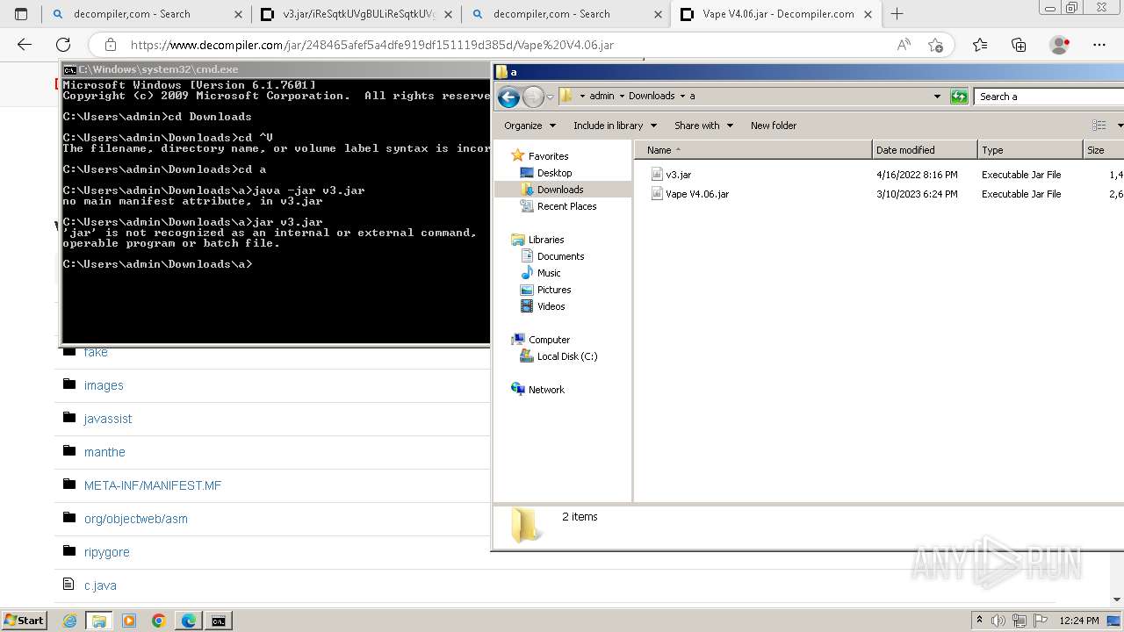Sort files by Type column
The width and height of the screenshot is (1124, 632).
click(1030, 150)
